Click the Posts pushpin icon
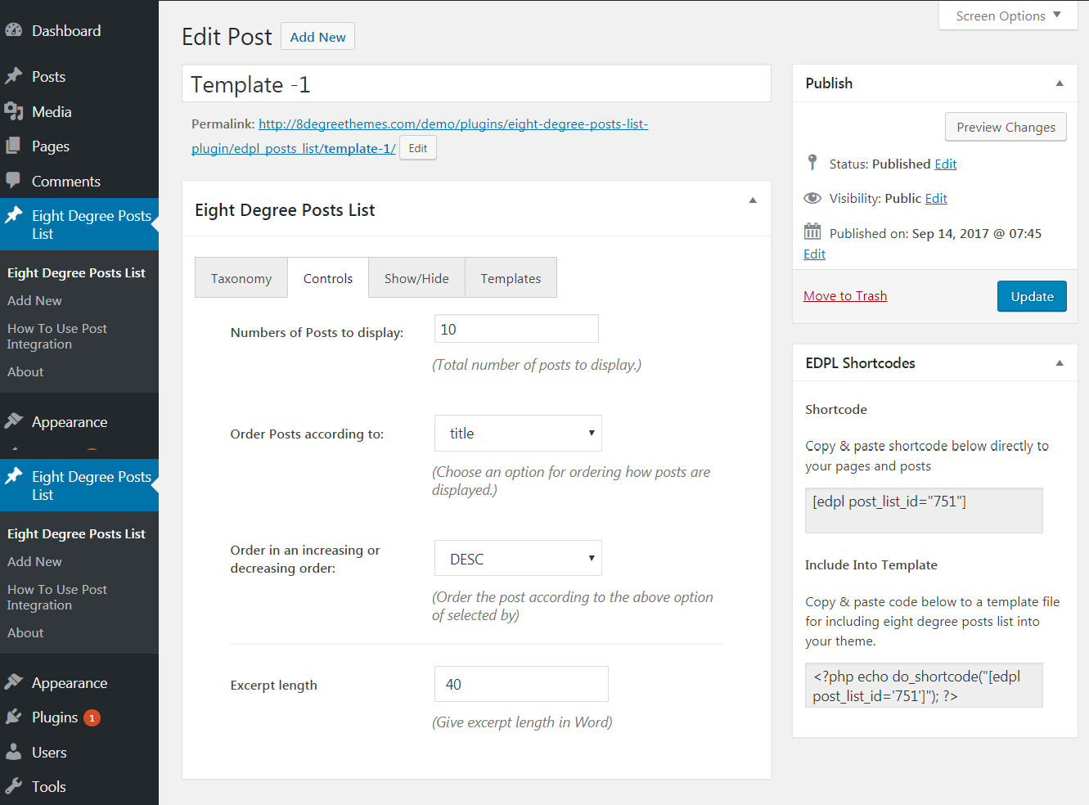This screenshot has height=805, width=1089. click(13, 76)
